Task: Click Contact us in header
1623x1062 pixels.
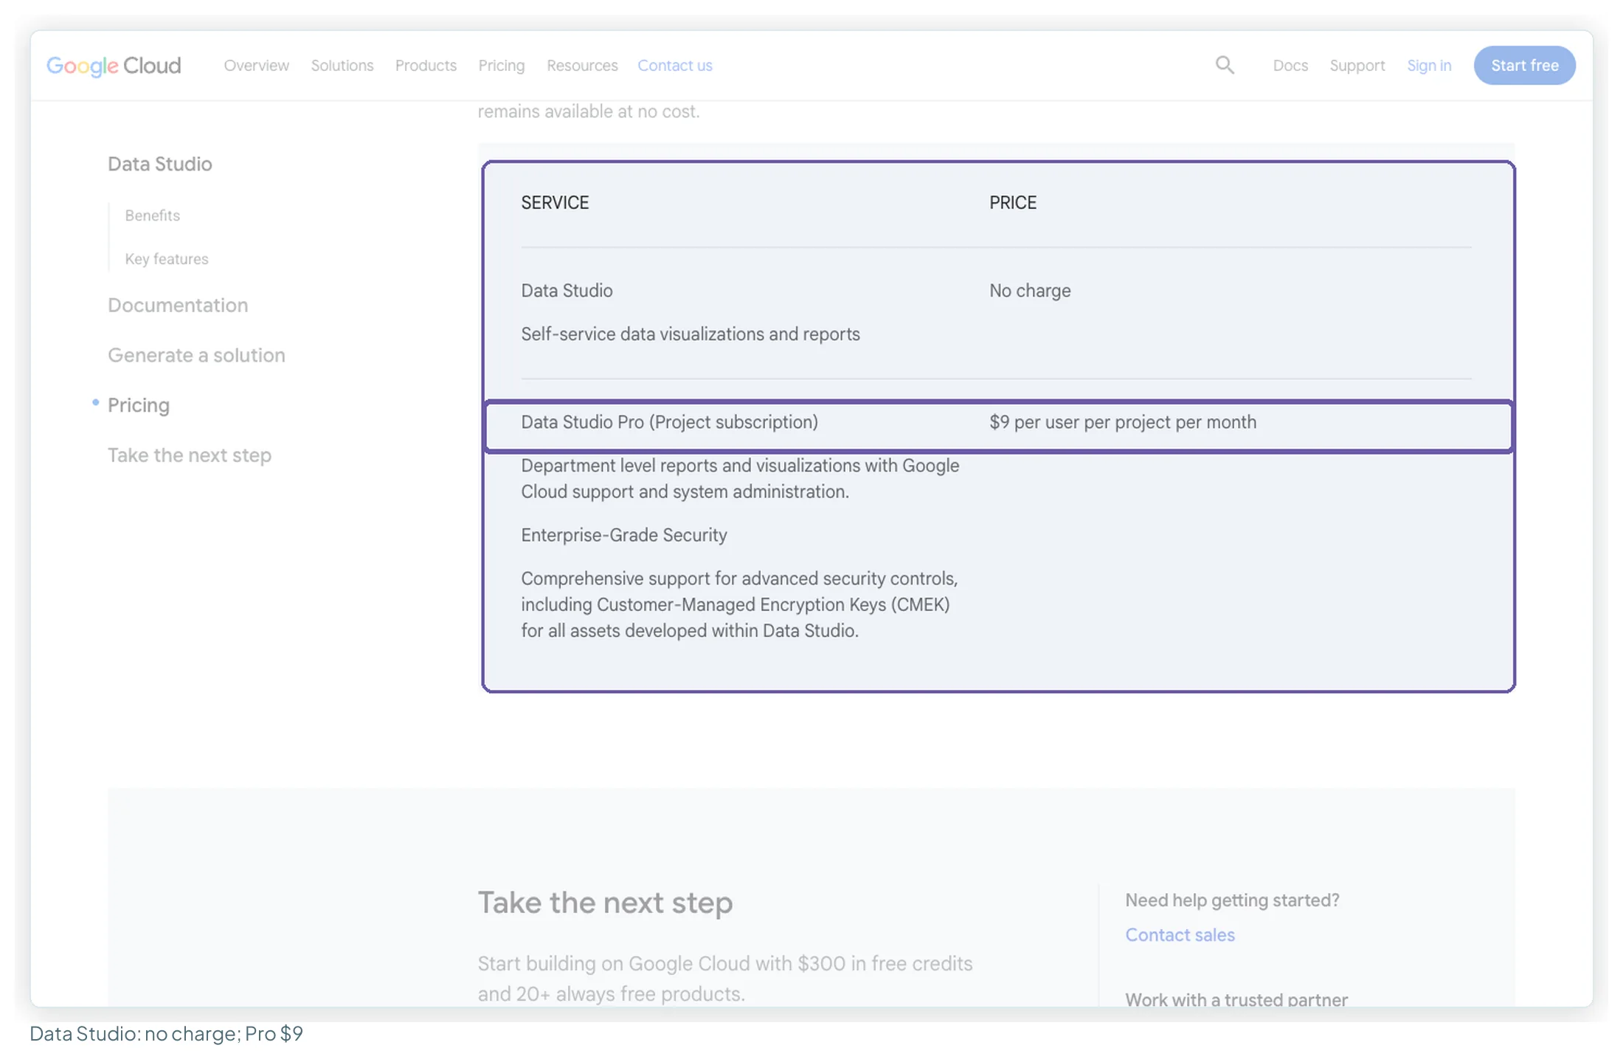Action: 675,66
